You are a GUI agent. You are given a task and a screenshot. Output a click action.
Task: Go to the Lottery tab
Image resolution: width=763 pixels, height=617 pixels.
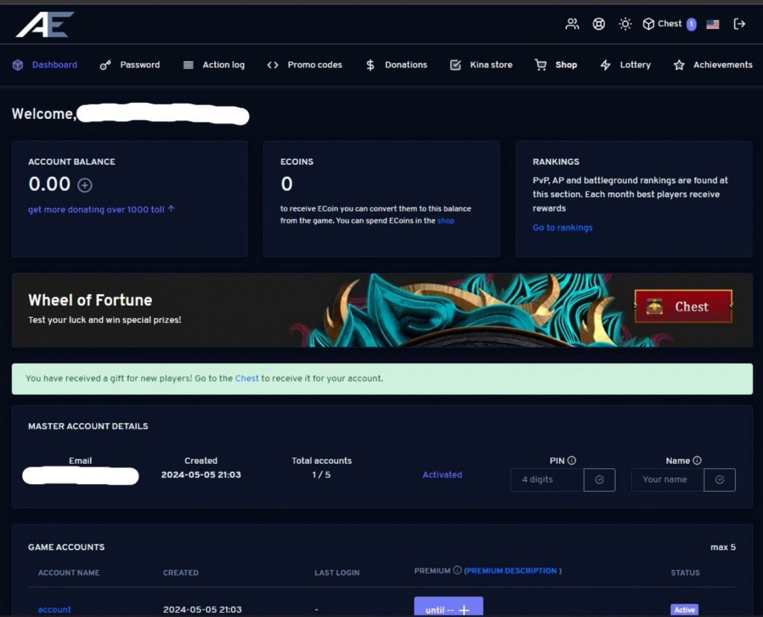[626, 65]
